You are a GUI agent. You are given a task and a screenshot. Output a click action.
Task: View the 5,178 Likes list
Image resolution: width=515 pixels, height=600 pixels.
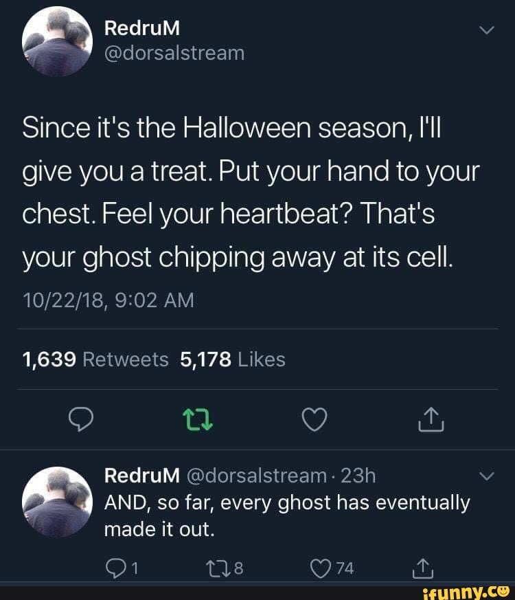click(x=232, y=359)
